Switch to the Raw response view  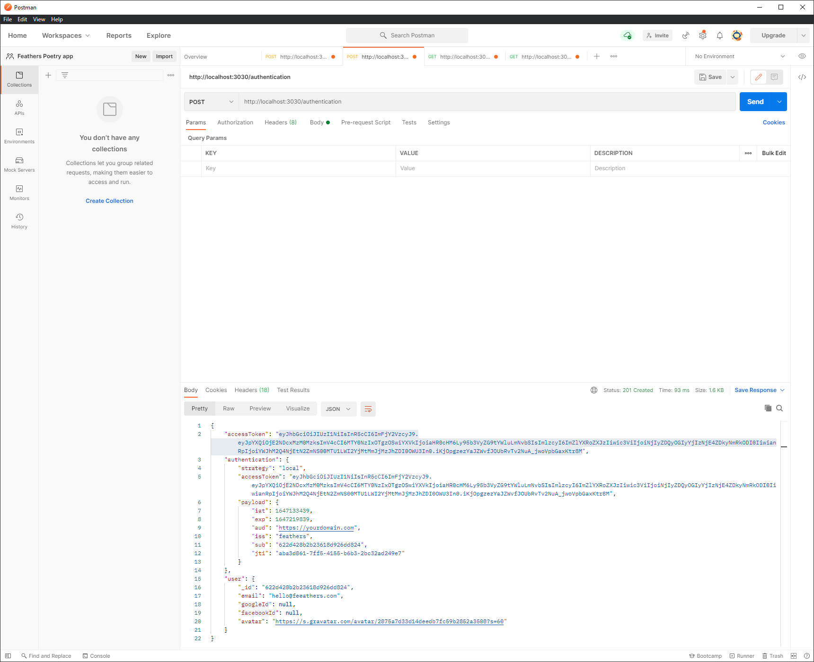[x=229, y=409]
